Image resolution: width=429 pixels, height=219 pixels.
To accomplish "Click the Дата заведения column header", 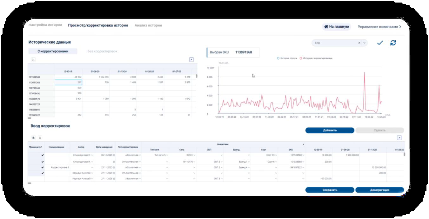I will pyautogui.click(x=104, y=147).
